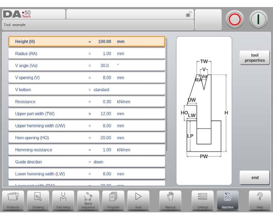Open the Help question mark icon
Image resolution: width=273 pixels, height=219 pixels.
[259, 200]
